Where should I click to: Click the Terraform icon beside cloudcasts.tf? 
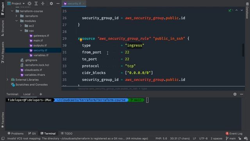tap(22, 70)
